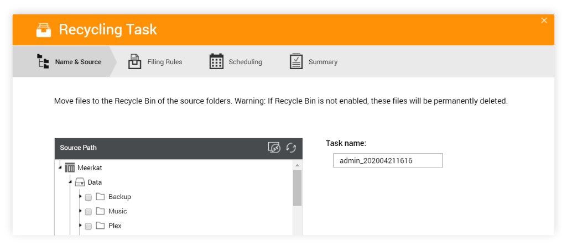Check the Backup folder checkbox

click(x=89, y=197)
